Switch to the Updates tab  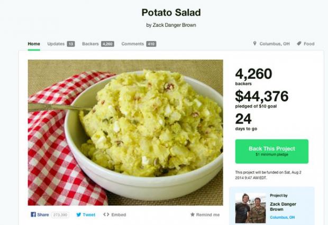56,44
